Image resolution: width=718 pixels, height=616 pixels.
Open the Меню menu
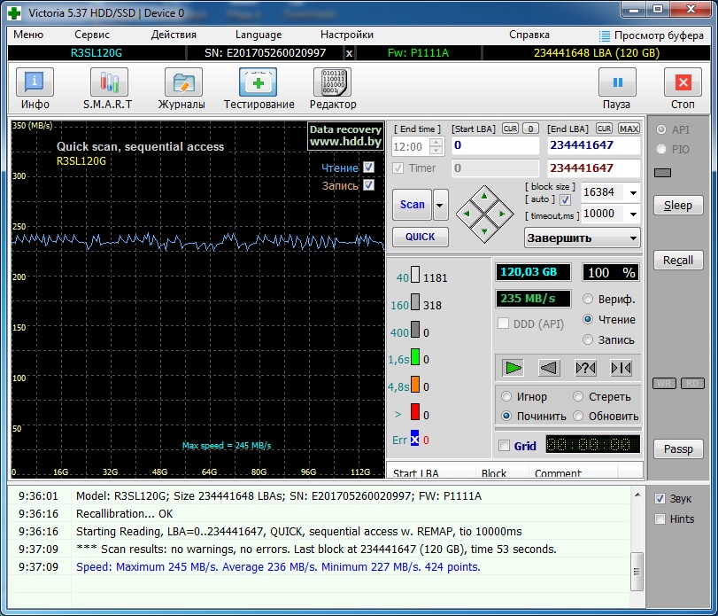(x=28, y=35)
